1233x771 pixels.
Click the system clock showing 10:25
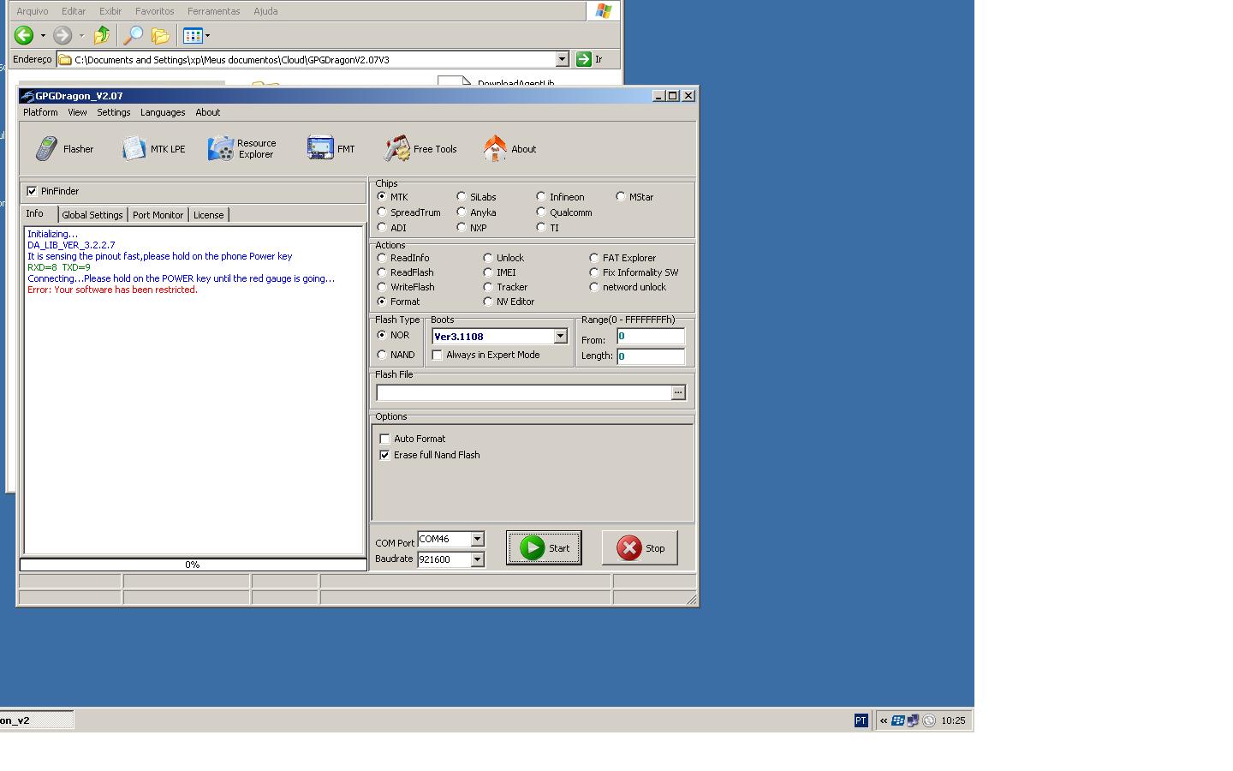click(953, 720)
